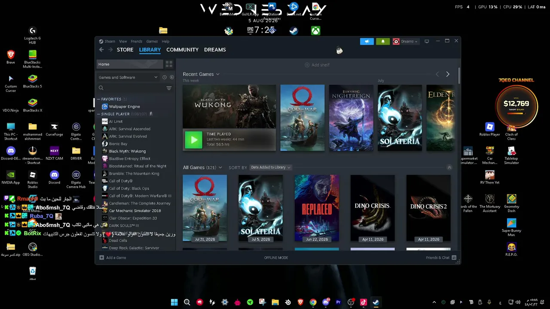The height and width of the screenshot is (309, 550).
Task: Click the Add shelf plus icon
Action: click(307, 65)
